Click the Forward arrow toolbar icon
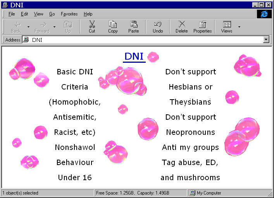The image size is (274, 198). (x=42, y=24)
